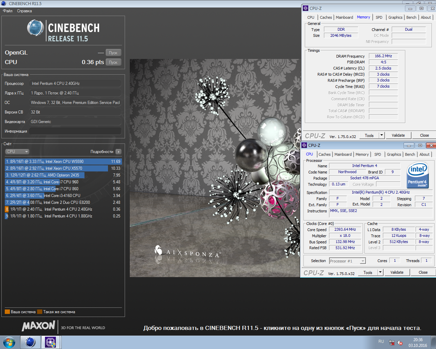This screenshot has height=349, width=436.
Task: Click the Cinebench sphere logo
Action: coord(35,28)
